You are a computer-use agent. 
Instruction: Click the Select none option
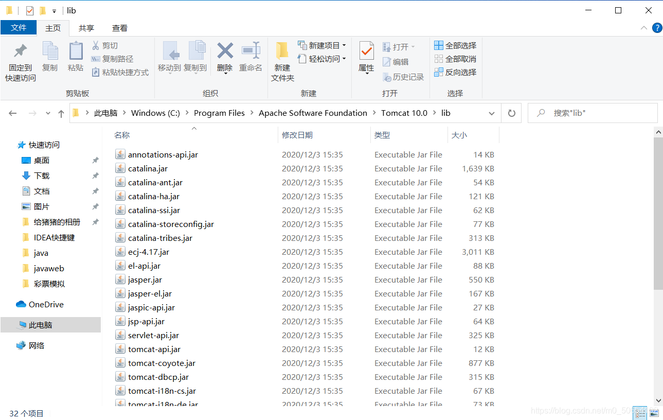click(455, 59)
